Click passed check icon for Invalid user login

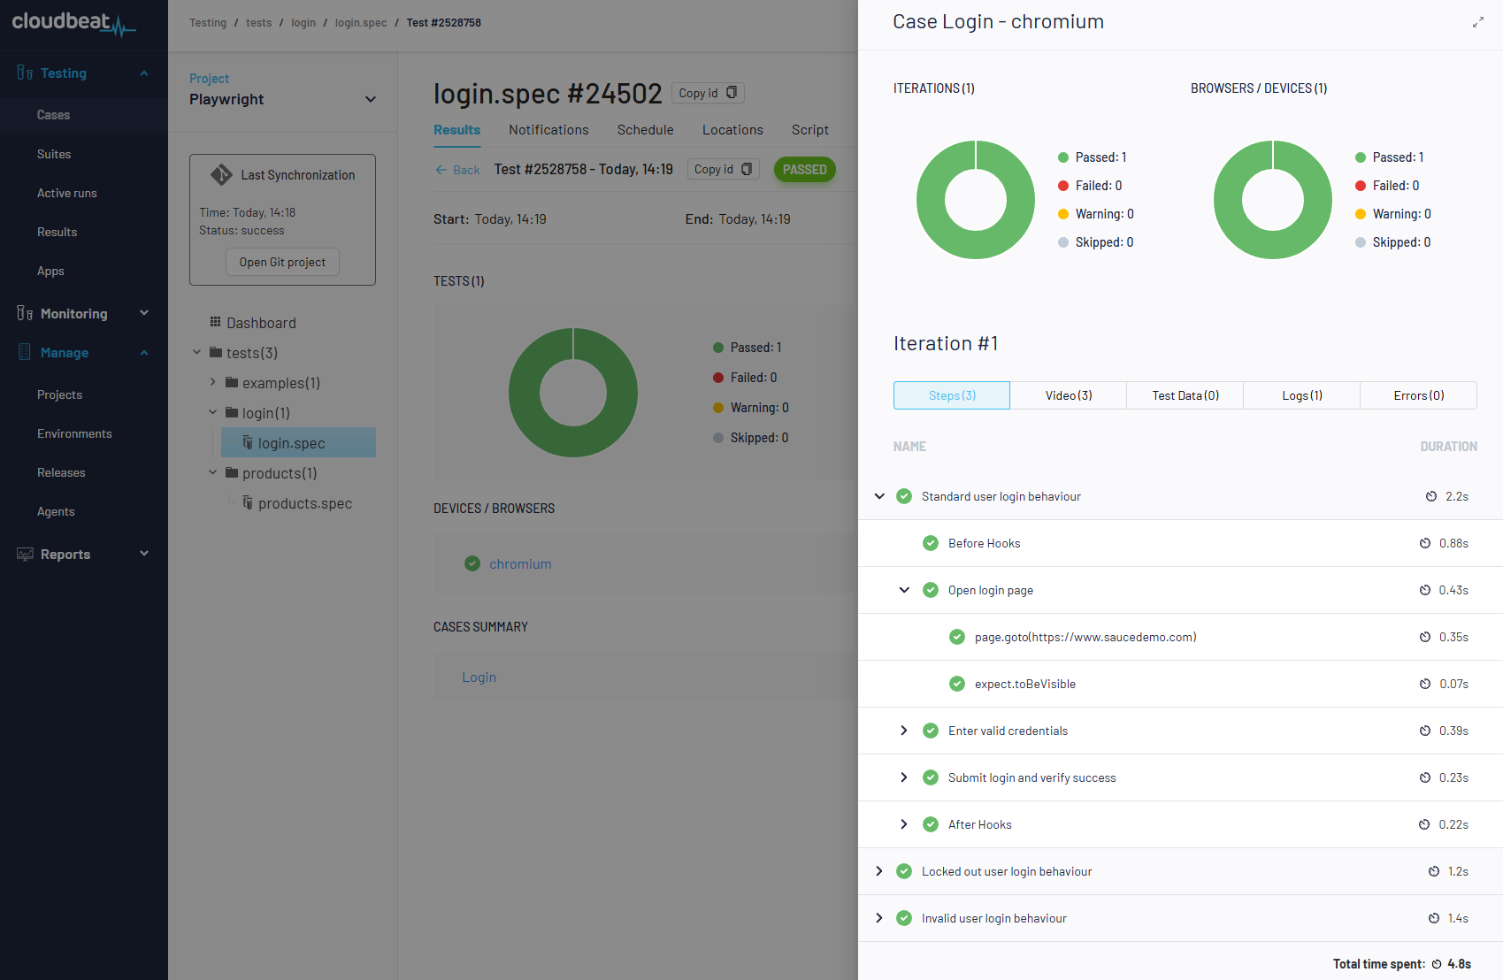pos(904,918)
